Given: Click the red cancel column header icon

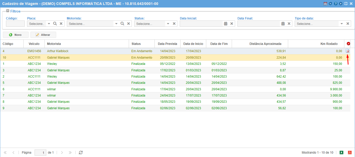Looking at the screenshot, I should click(348, 44).
